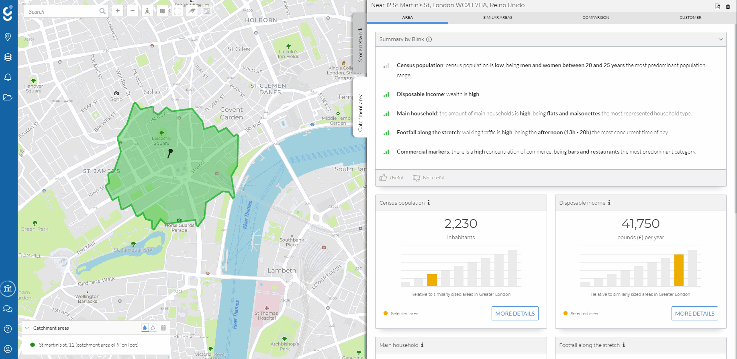Toggle outline droplet for catchment areas
The width and height of the screenshot is (737, 359).
tap(153, 328)
